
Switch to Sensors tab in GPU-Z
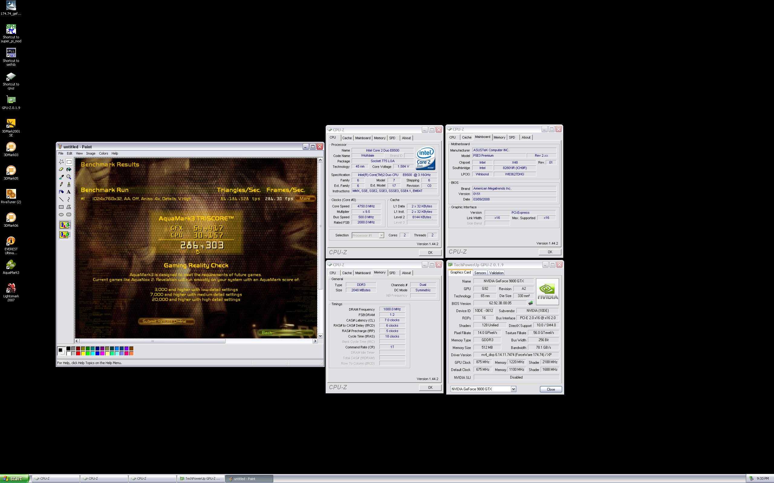480,273
